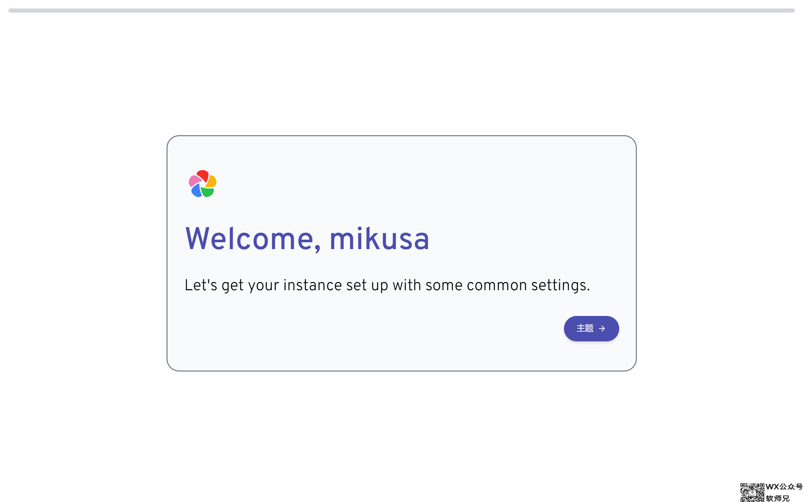The width and height of the screenshot is (803, 502).
Task: Click the red petal of the logo
Action: coord(203,176)
